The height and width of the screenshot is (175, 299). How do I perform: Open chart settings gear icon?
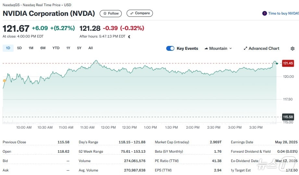click(x=292, y=49)
